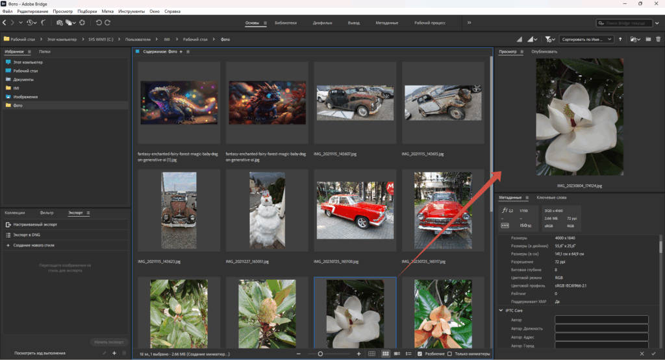The width and height of the screenshot is (665, 360).
Task: Switch to the Опубликовать tab
Action: [x=544, y=52]
